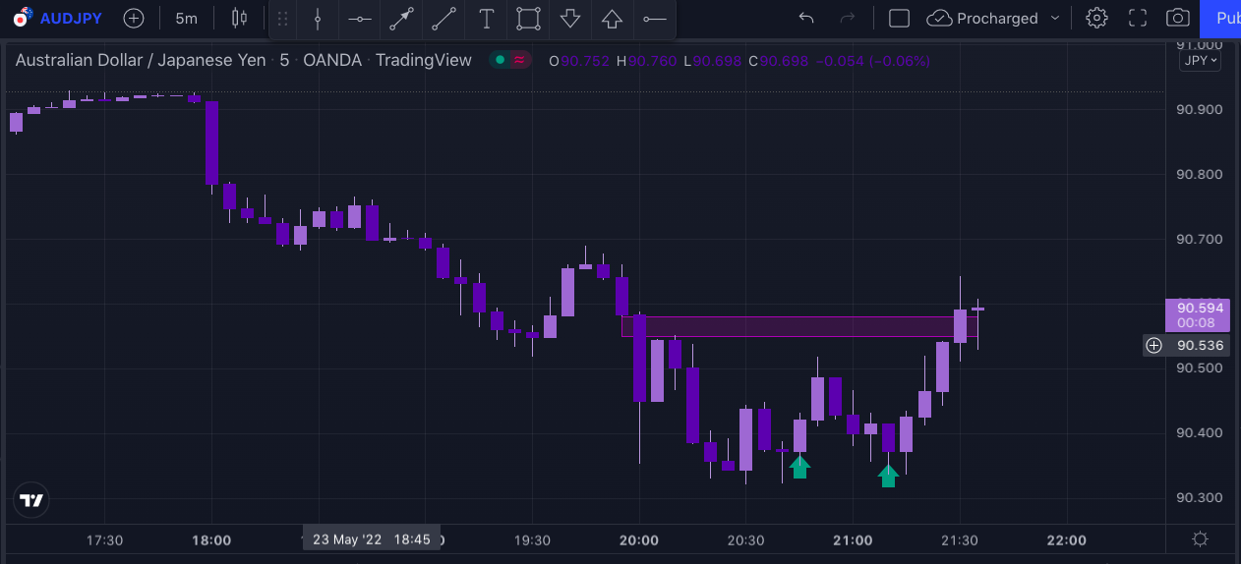Click the 21:10 green up arrow marker
Screen dimensions: 1241x564
pos(888,476)
